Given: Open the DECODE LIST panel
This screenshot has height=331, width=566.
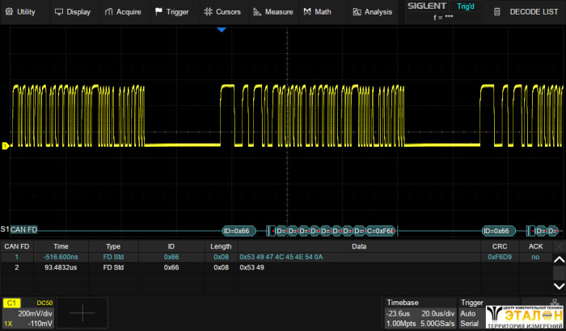Looking at the screenshot, I should pos(526,12).
